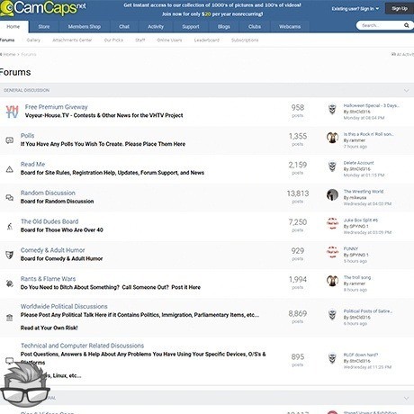
Task: Open the Support tab
Action: point(191,26)
